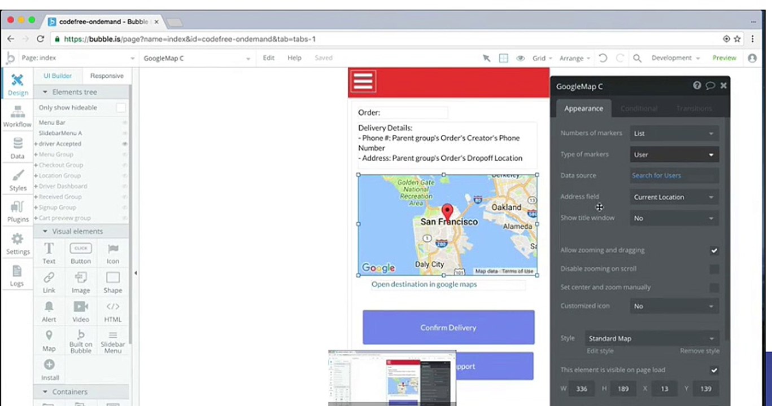Select the Shape visual element
This screenshot has width=772, height=406.
[x=113, y=283]
